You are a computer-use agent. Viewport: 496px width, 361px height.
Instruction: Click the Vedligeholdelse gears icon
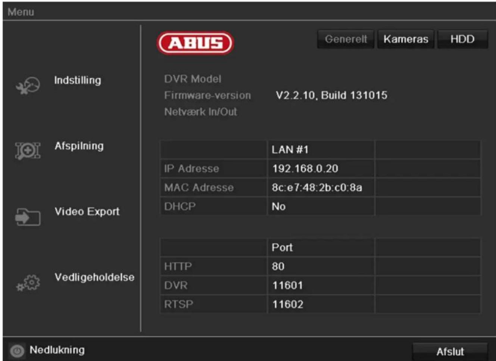click(x=28, y=283)
